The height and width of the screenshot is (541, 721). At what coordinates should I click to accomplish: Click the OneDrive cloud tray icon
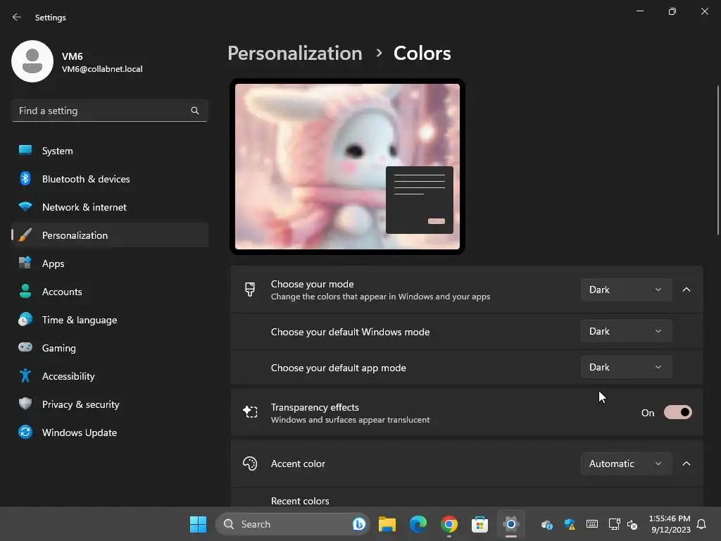point(546,524)
